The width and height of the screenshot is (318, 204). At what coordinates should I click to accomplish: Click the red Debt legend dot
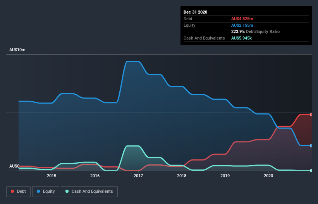coord(12,191)
